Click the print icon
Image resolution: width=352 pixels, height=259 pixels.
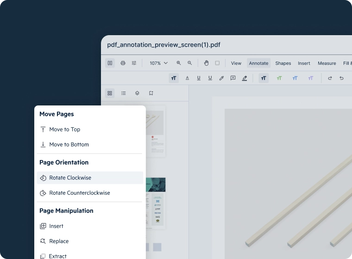point(123,63)
